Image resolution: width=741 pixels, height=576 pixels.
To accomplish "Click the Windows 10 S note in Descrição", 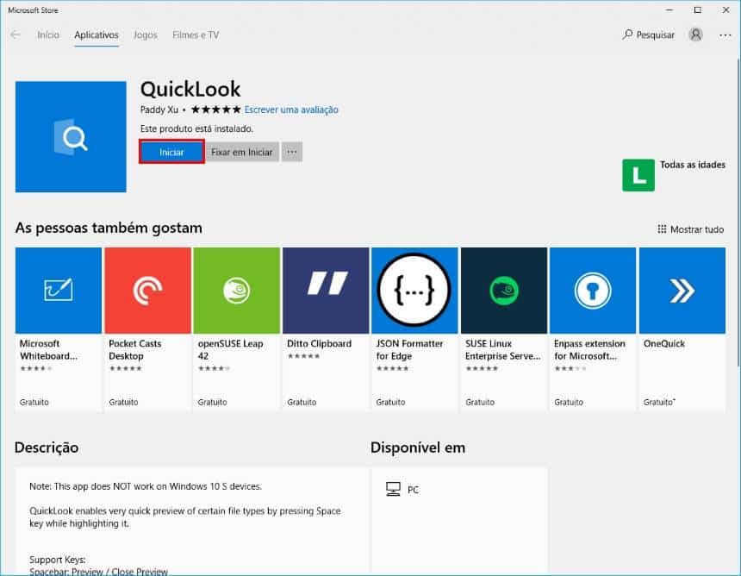I will [x=146, y=486].
